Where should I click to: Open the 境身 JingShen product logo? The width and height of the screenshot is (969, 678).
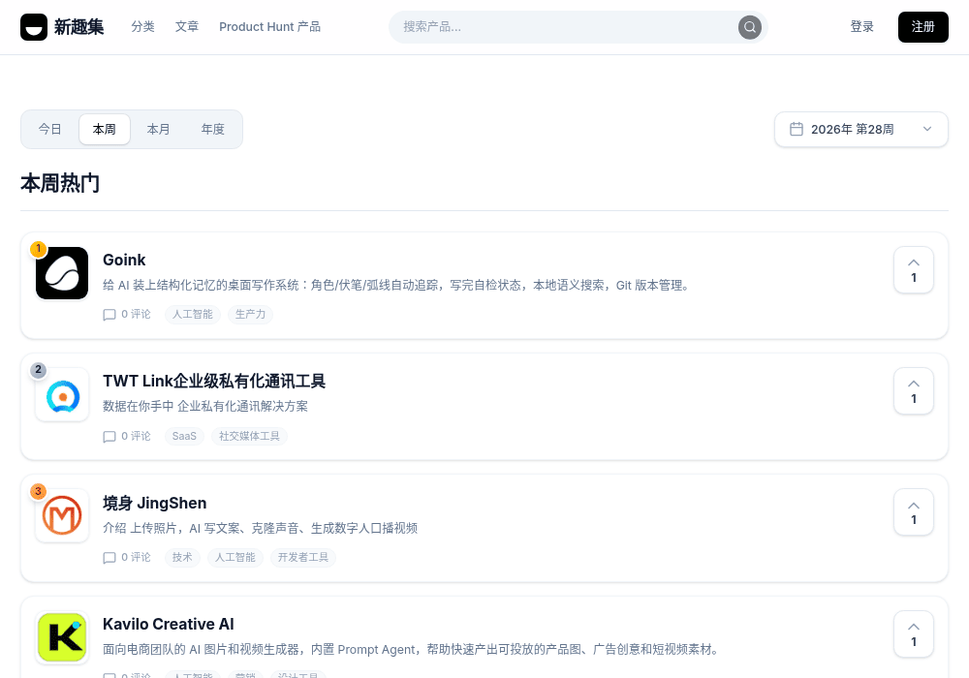coord(62,515)
